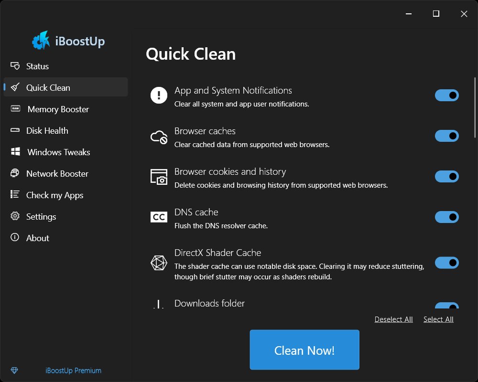The height and width of the screenshot is (382, 478).
Task: Click the Clean Now! button
Action: (304, 350)
